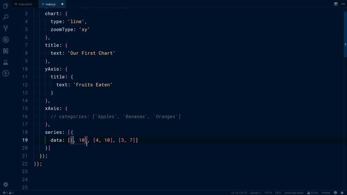Open the Search view in activity bar
Viewport: 347px width, 195px height.
pos(6,17)
